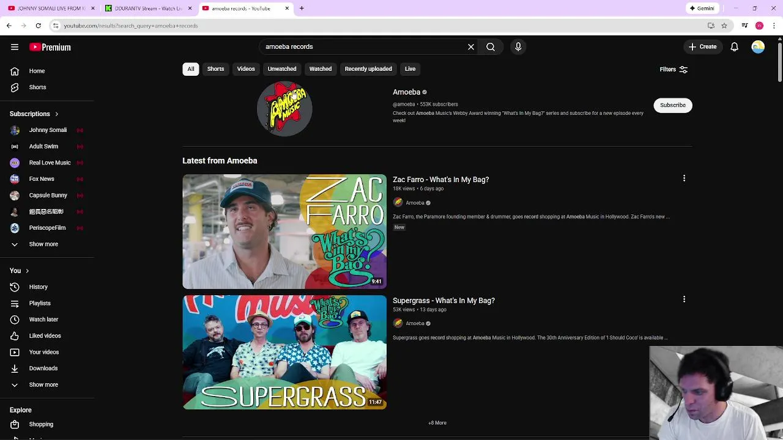Start voice search with microphone

[518, 46]
